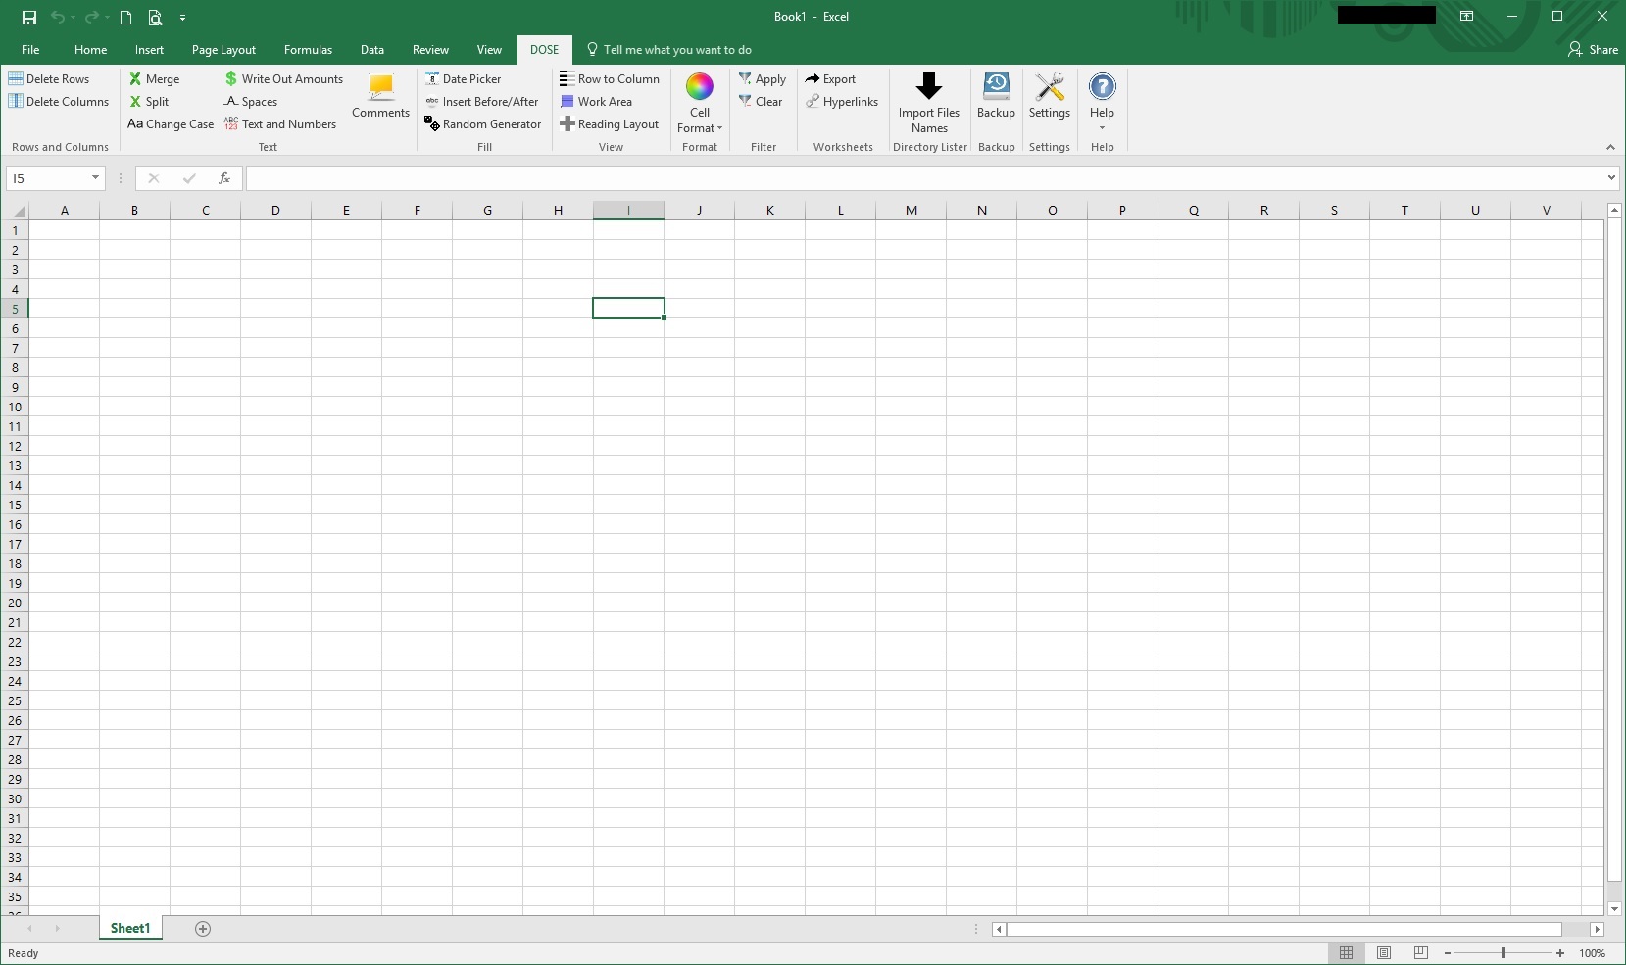Click the Delete Columns tool
Image resolution: width=1626 pixels, height=965 pixels.
pyautogui.click(x=59, y=101)
